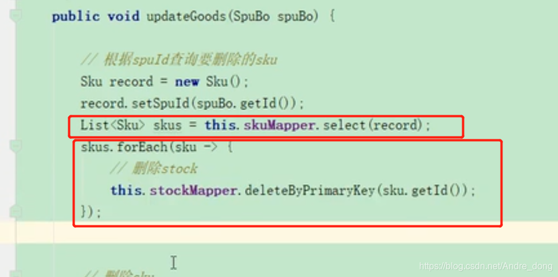This screenshot has height=277, width=558.
Task: Click the stockMapper field reference
Action: 193,191
